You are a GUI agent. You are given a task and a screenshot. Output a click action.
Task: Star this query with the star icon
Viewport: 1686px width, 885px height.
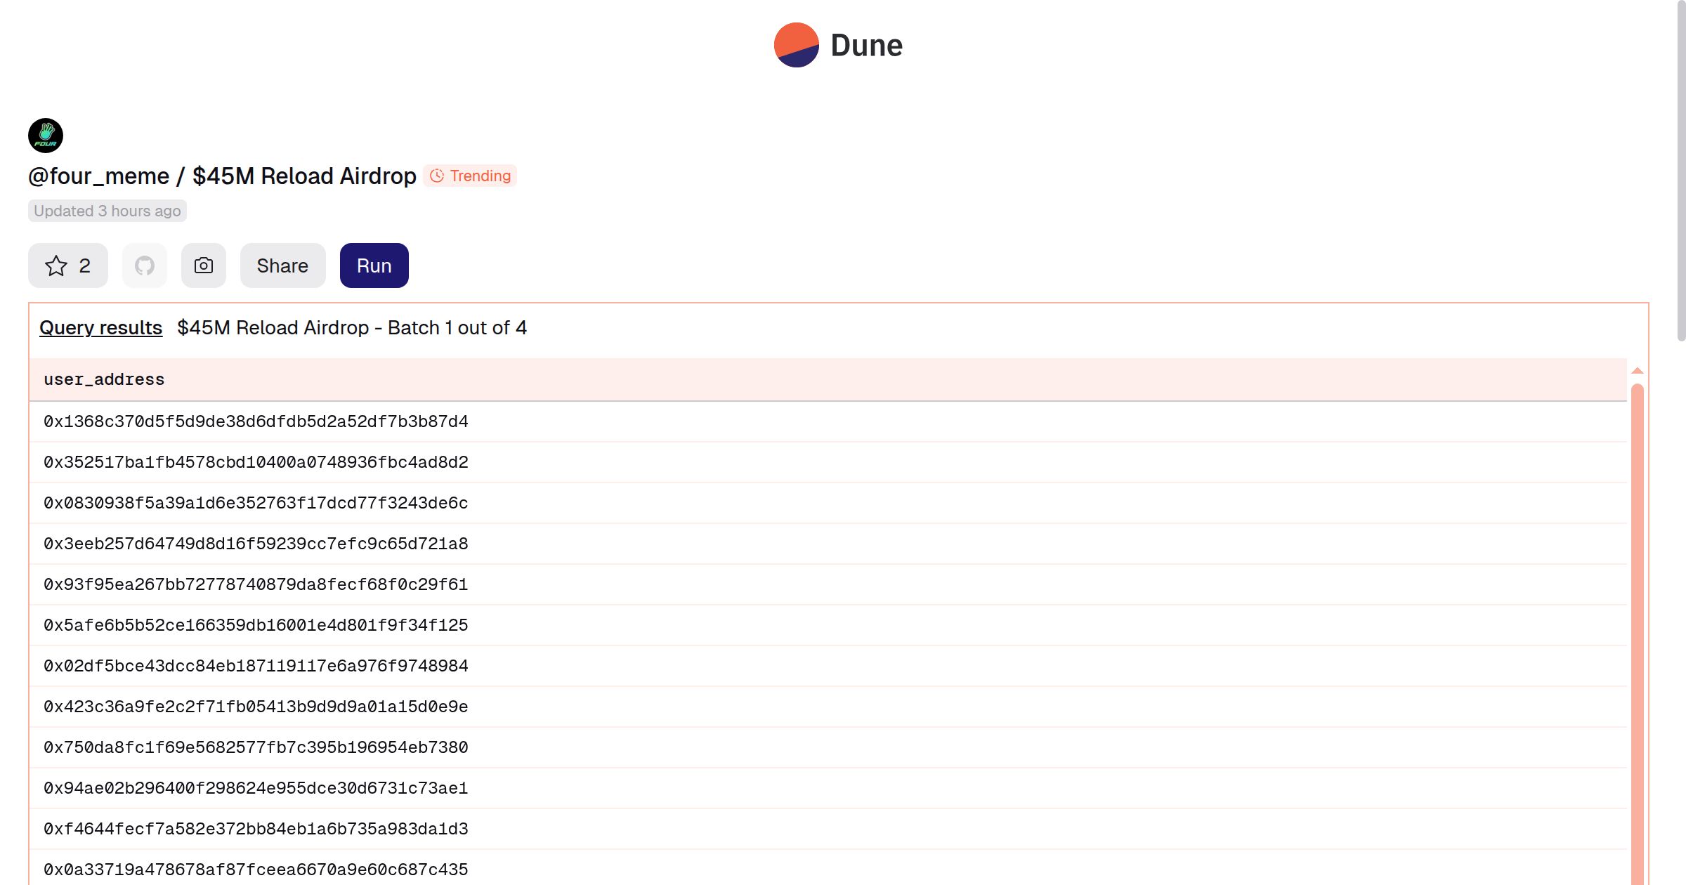pyautogui.click(x=56, y=265)
